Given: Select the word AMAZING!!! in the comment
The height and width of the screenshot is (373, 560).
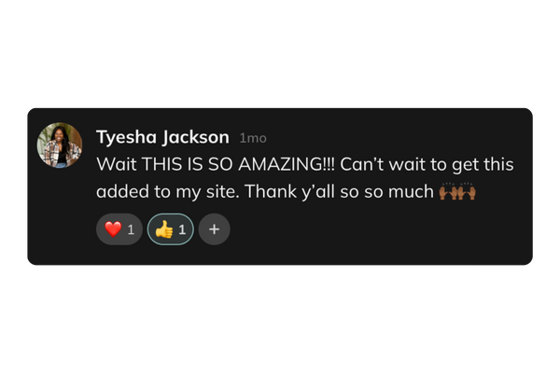Looking at the screenshot, I should (287, 164).
